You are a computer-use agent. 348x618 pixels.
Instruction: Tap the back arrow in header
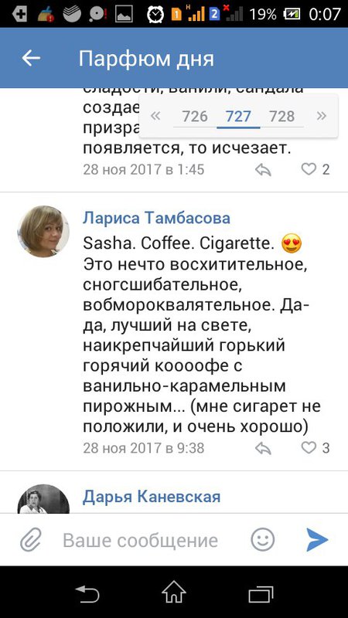point(31,59)
